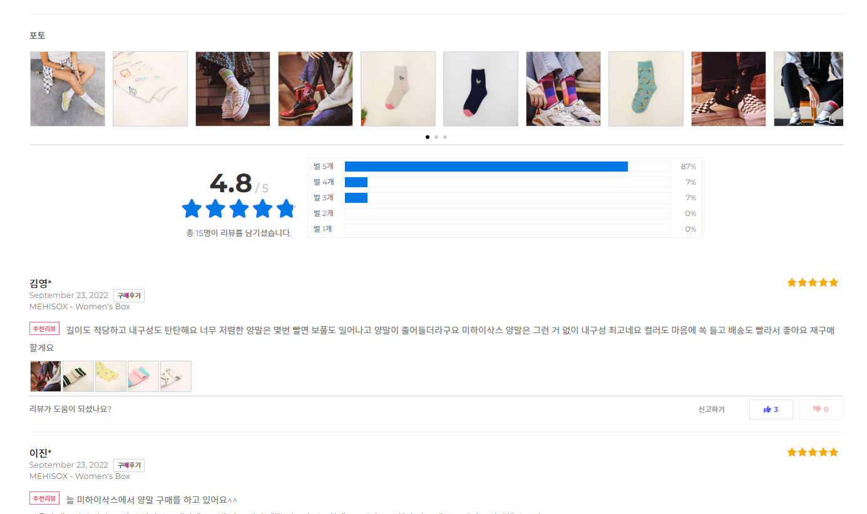This screenshot has width=867, height=514.
Task: Click the 별 3개 rating bar
Action: (x=508, y=198)
